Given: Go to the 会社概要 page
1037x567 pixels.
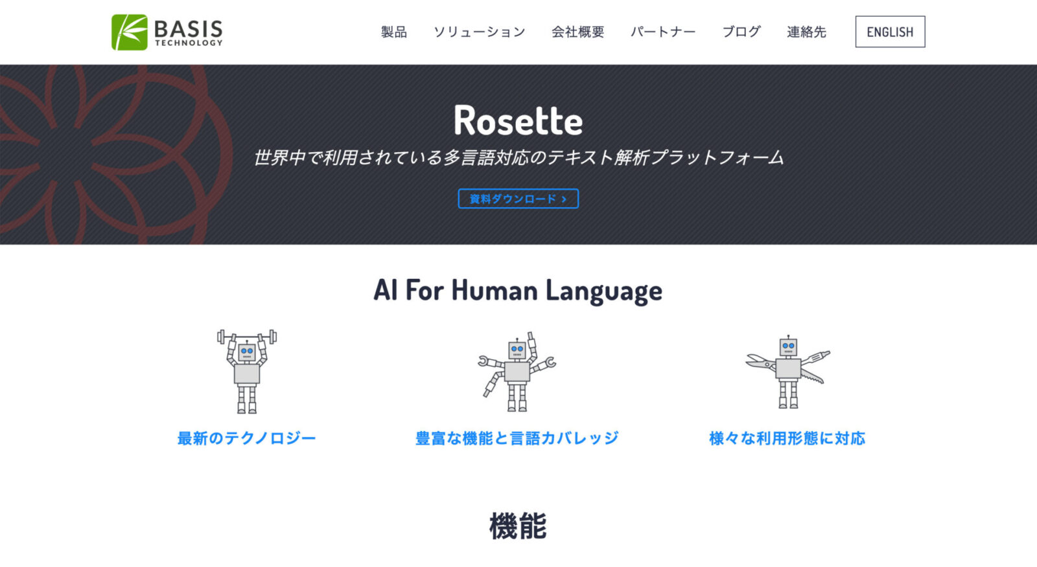Looking at the screenshot, I should (x=577, y=32).
